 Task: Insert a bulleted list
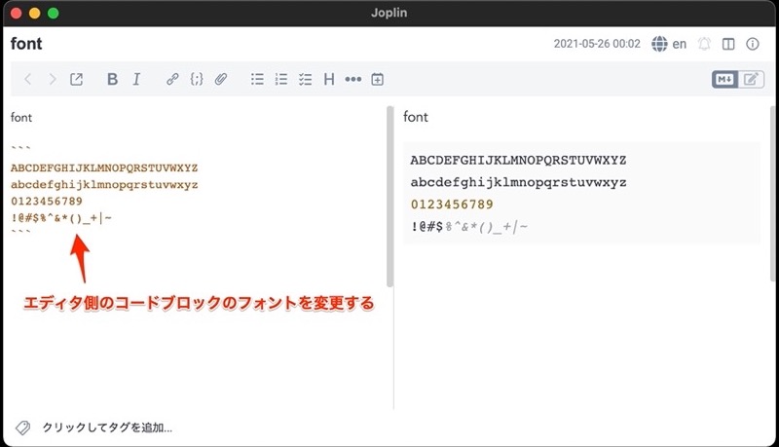coord(257,79)
